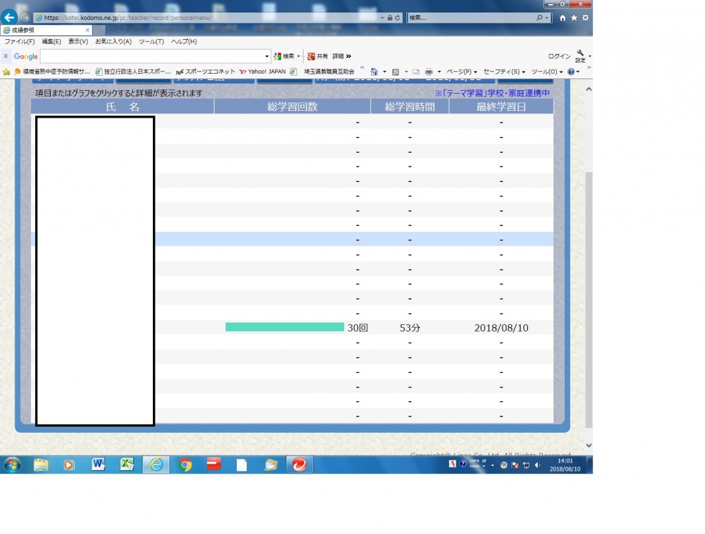Viewport: 705px width, 534px height.
Task: Open browser settings gear icon
Action: [585, 18]
